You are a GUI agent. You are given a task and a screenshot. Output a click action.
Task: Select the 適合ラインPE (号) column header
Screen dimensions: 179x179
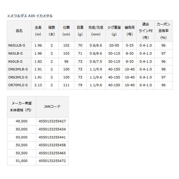point(146,31)
